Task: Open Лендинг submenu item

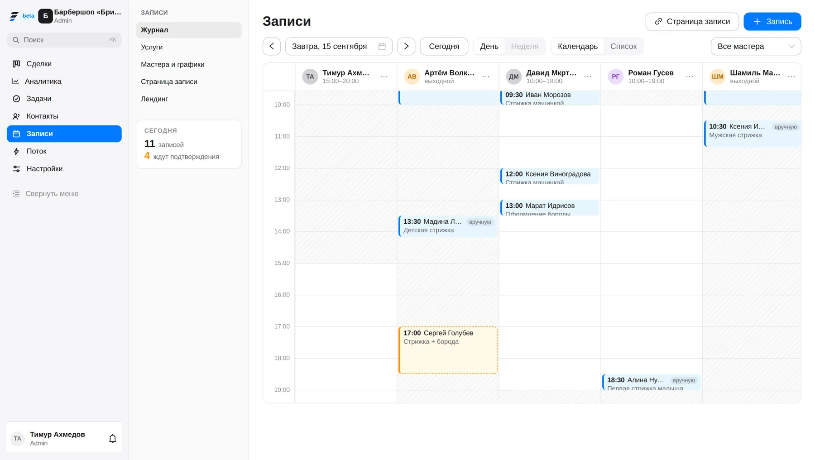Action: pos(188,99)
